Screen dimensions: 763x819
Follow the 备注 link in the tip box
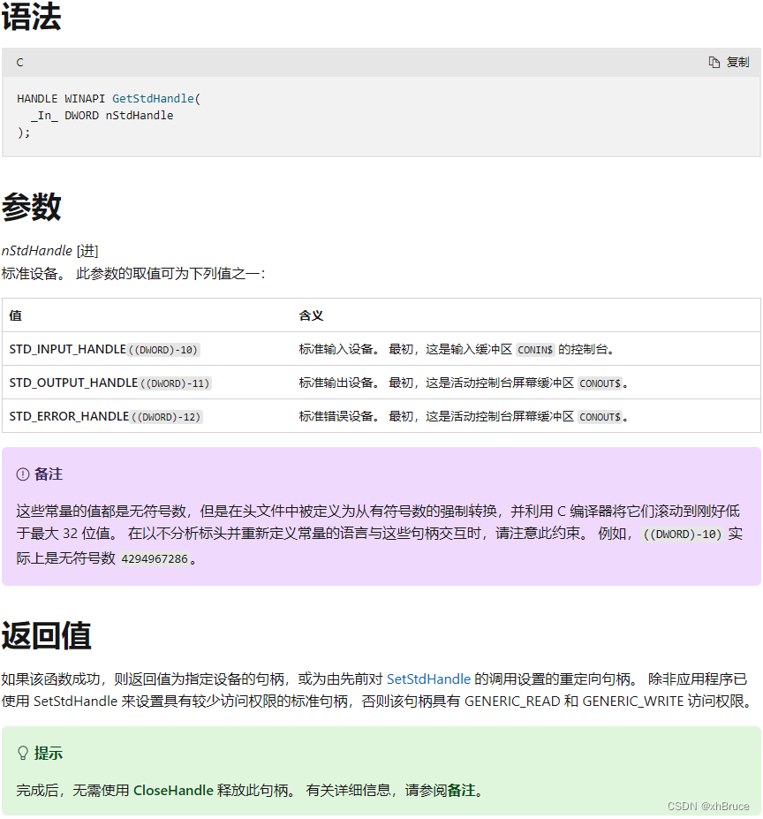point(461,790)
